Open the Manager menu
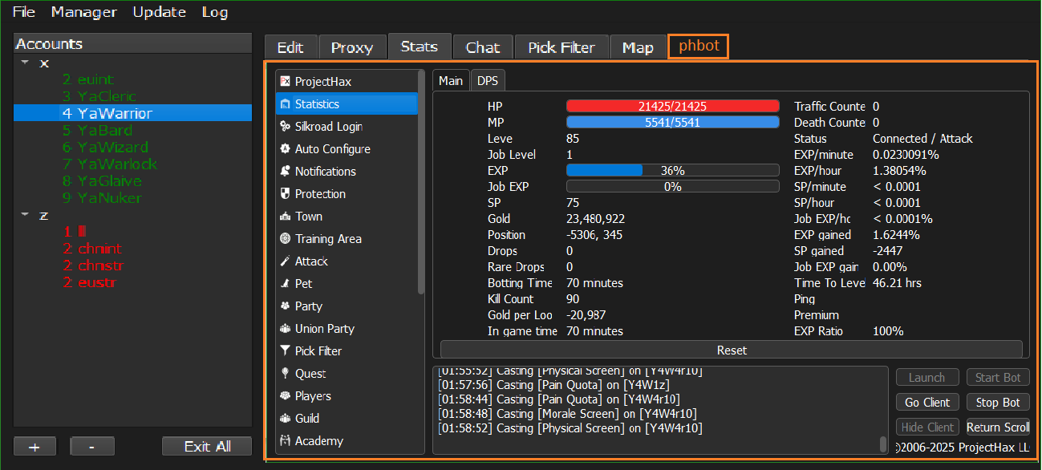Screen dimensions: 1042x470 pos(83,12)
